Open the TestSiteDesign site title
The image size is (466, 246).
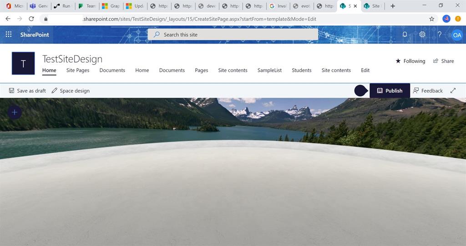click(72, 59)
